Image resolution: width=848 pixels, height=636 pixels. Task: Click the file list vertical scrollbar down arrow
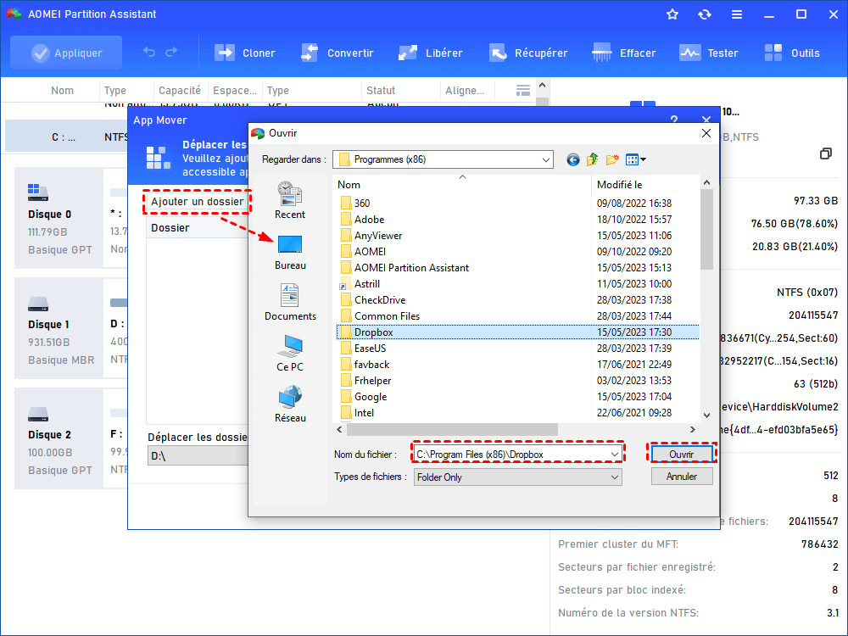click(x=706, y=416)
